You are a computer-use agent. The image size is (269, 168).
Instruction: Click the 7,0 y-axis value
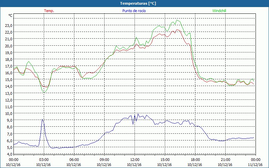point(10,134)
